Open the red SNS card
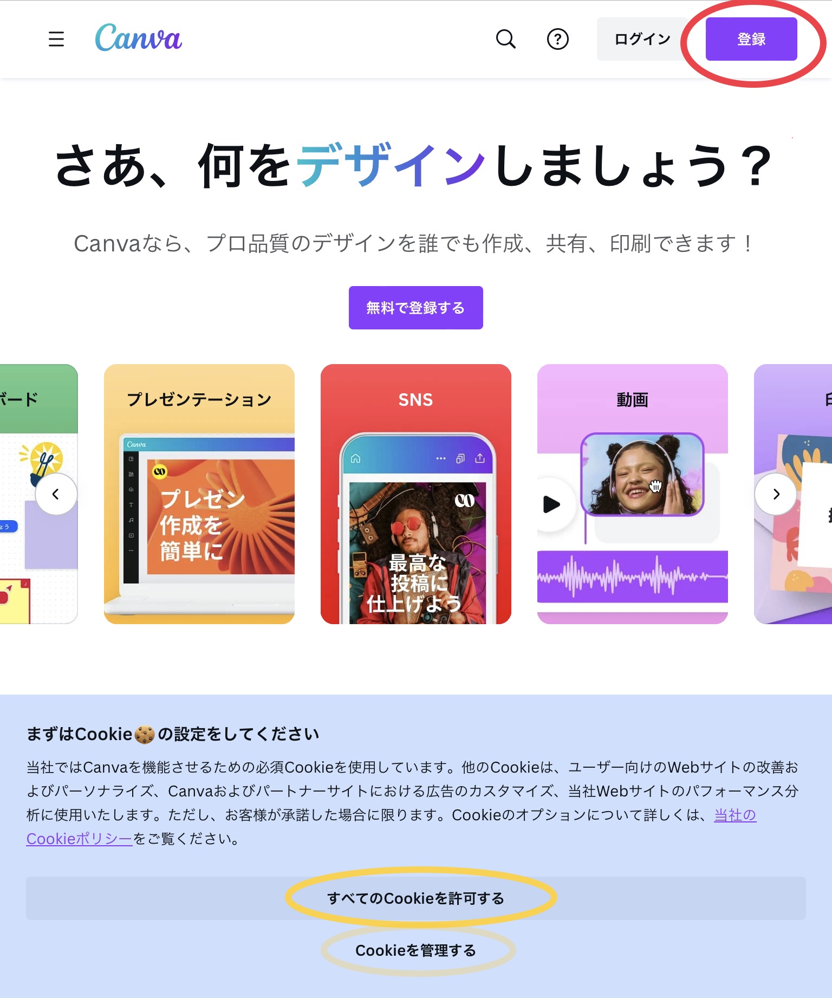This screenshot has width=832, height=998. (x=416, y=494)
